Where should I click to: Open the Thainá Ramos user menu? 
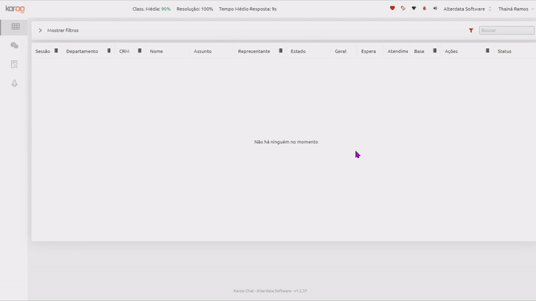coord(515,9)
